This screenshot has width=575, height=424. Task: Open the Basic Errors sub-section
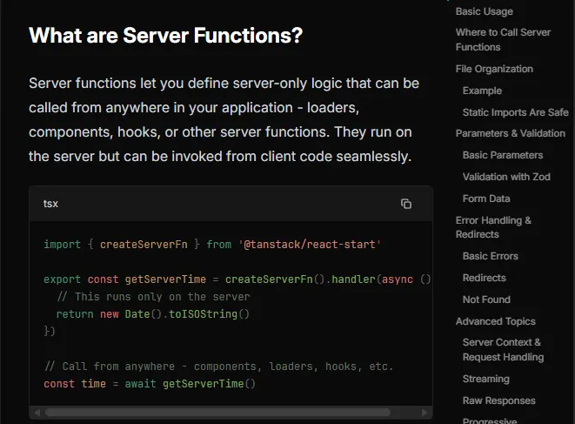pos(490,256)
